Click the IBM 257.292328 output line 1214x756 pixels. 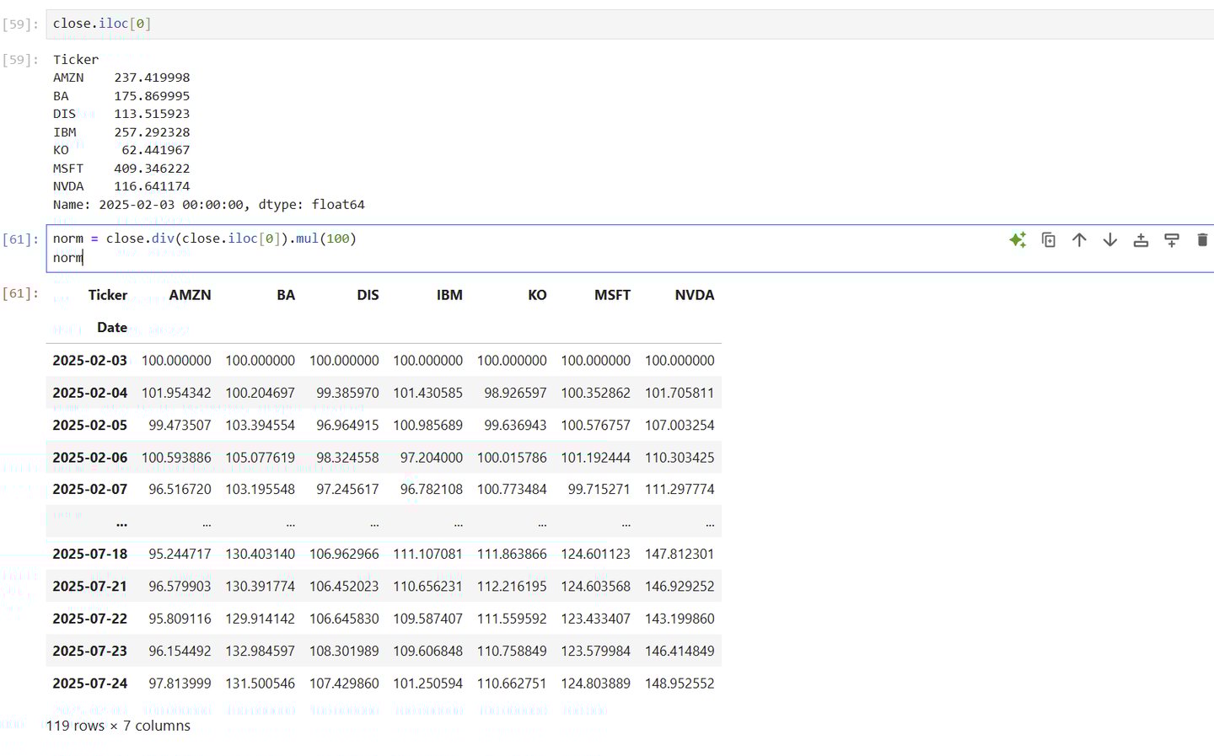121,132
